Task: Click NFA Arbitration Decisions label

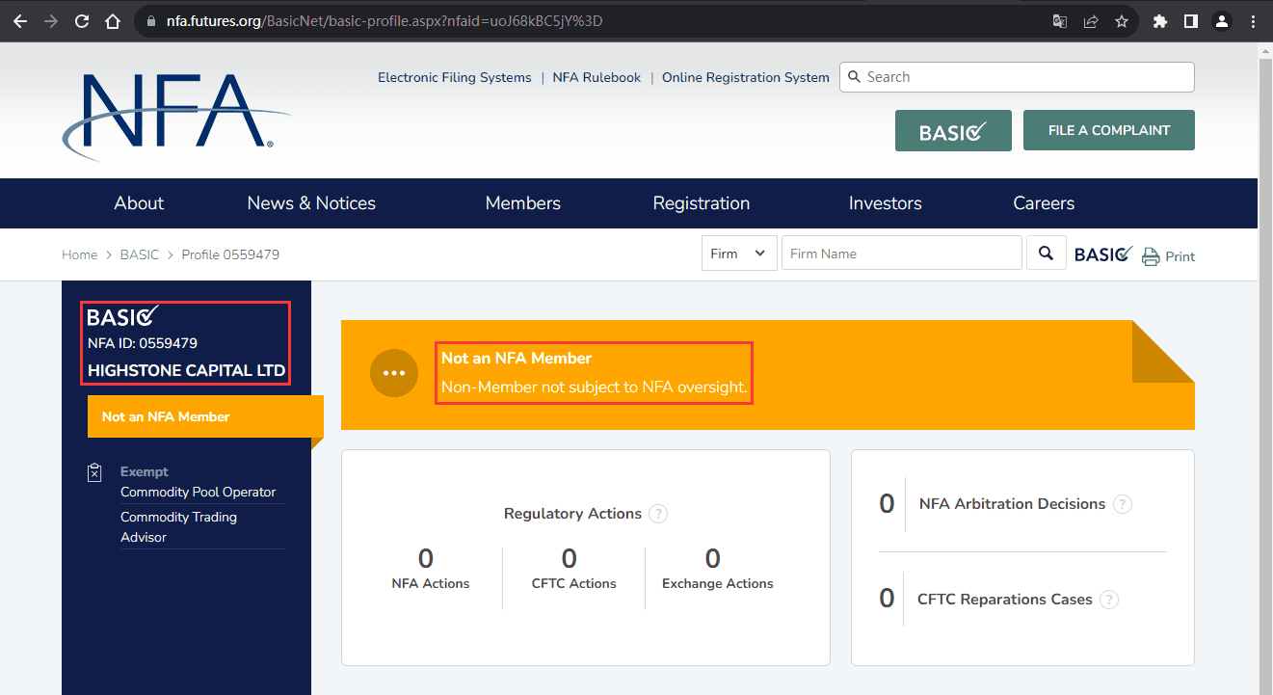Action: (1012, 504)
